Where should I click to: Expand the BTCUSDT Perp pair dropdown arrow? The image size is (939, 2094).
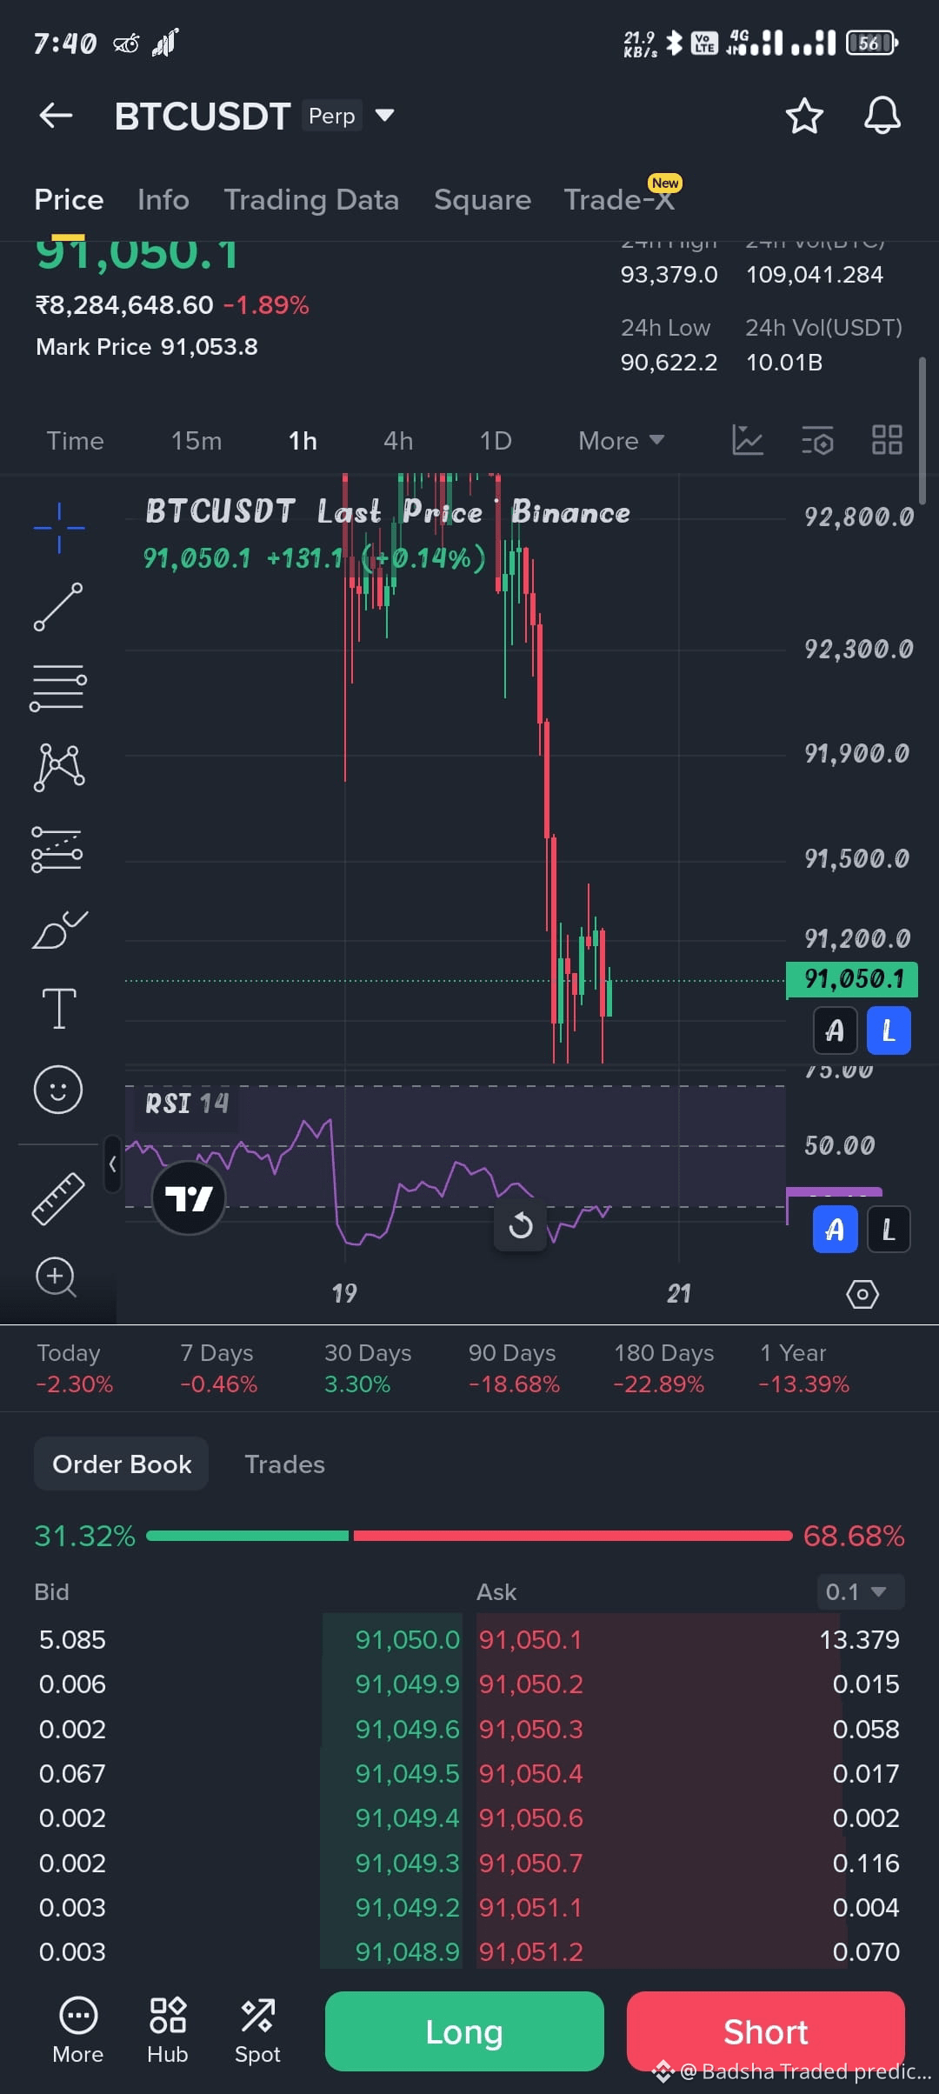[x=384, y=115]
